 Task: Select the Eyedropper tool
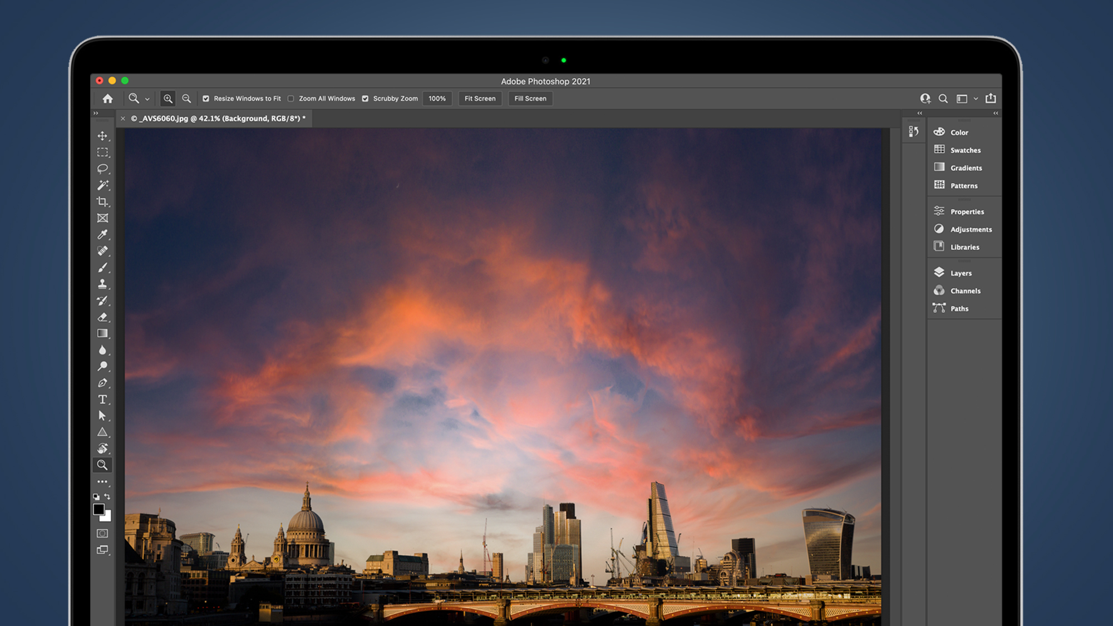click(x=102, y=234)
